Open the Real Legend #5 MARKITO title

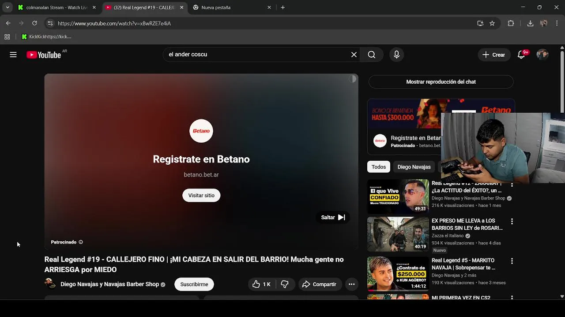click(463, 264)
